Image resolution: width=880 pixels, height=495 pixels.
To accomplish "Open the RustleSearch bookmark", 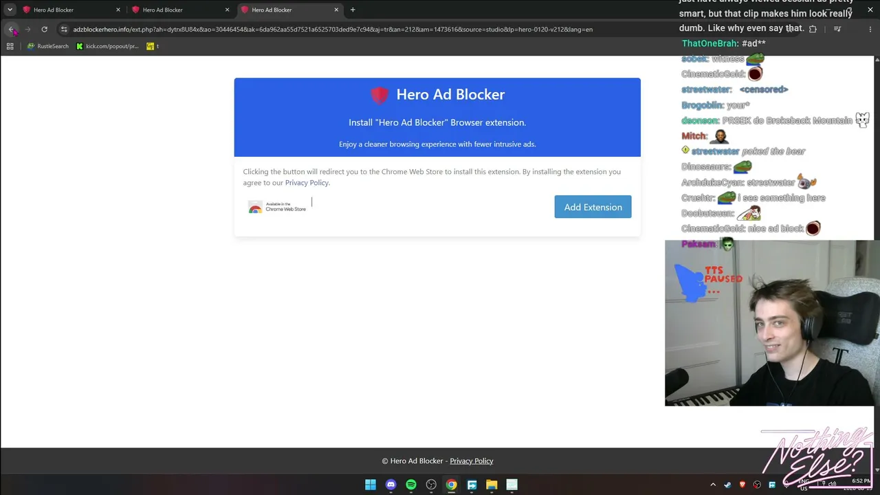I will [x=47, y=46].
